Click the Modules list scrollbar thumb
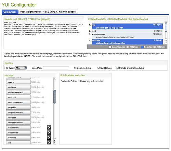This screenshot has height=151, width=171. click(x=55, y=97)
